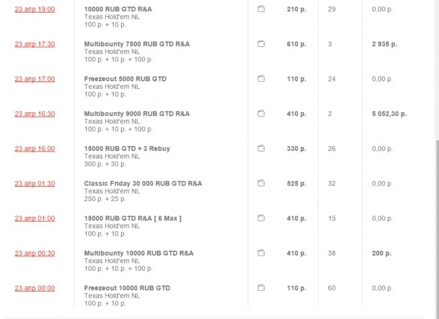
Task: Open the 23 апр 16:00 link
Action: 34,149
